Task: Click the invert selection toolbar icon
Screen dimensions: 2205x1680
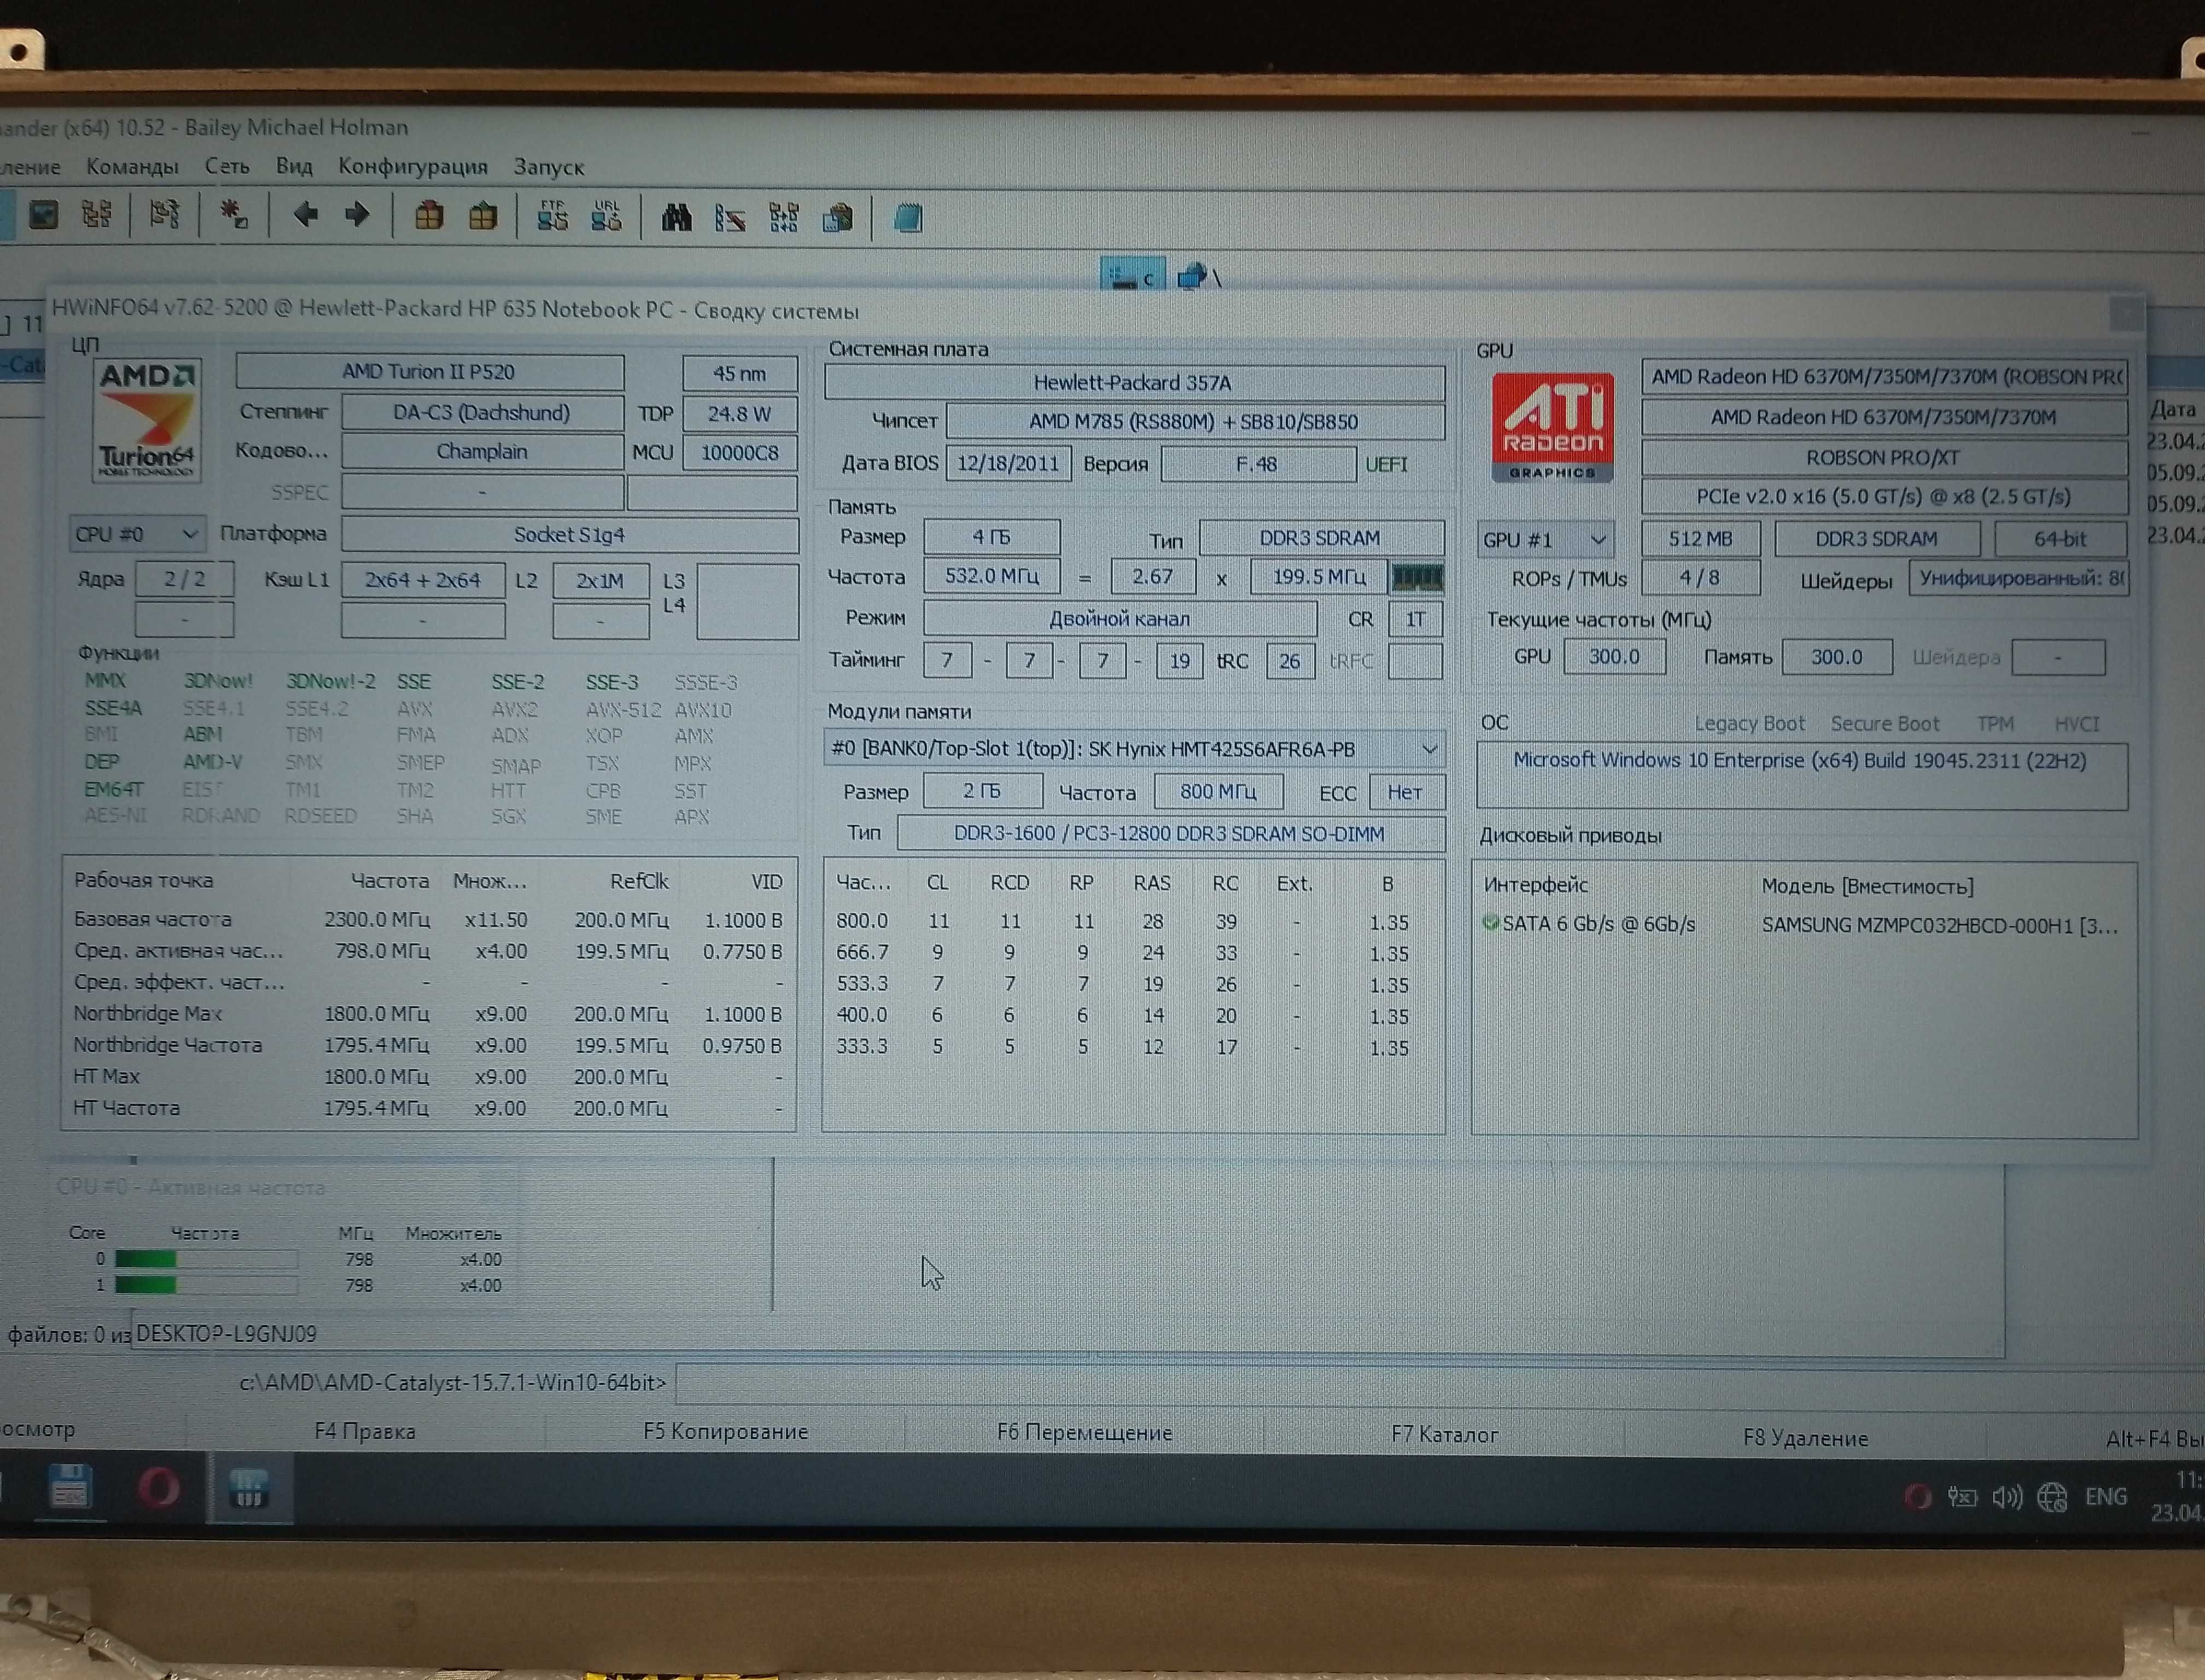Action: [x=165, y=215]
